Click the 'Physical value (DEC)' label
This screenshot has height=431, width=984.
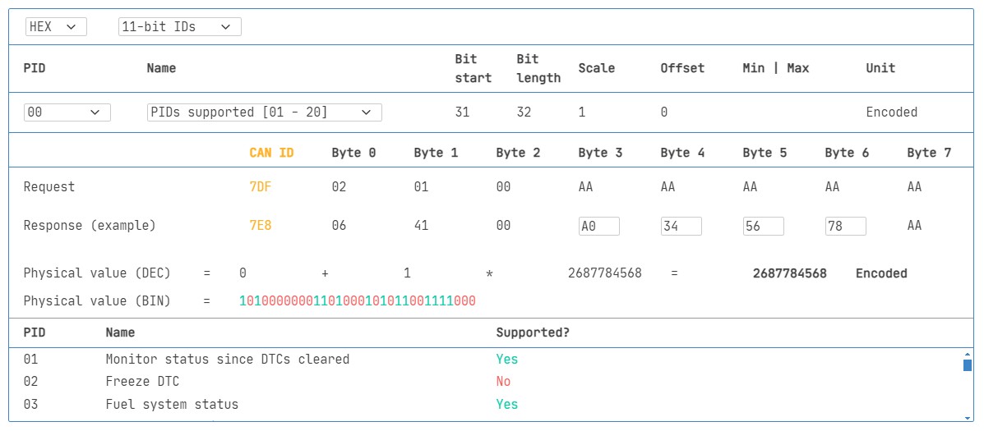tap(97, 273)
